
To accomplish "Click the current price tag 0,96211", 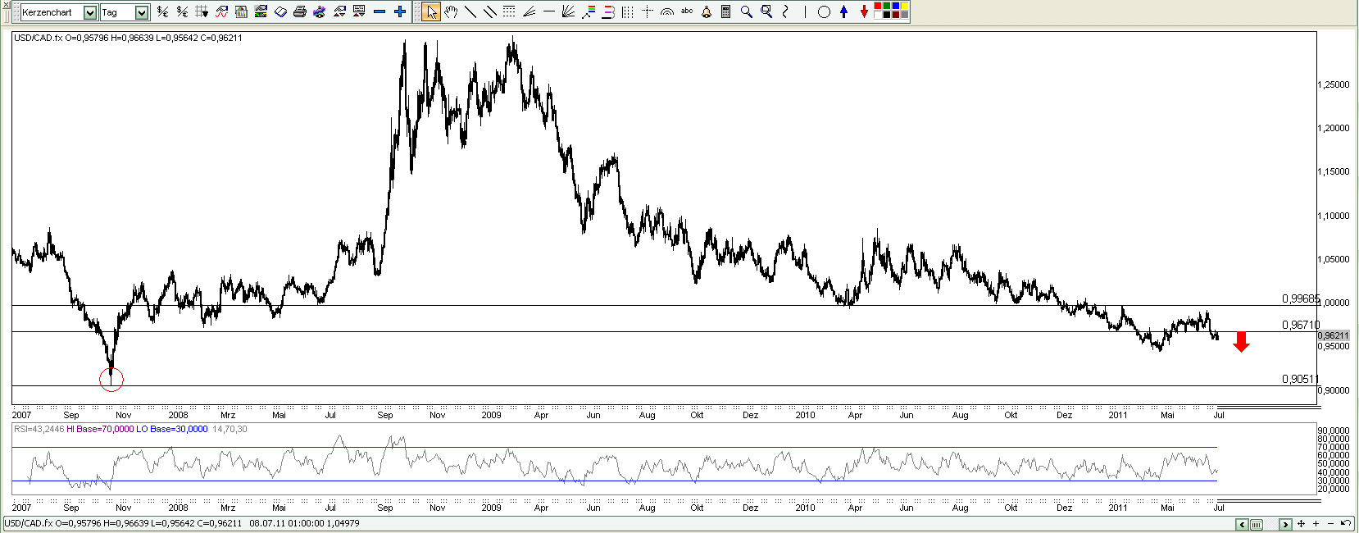I will [x=1334, y=335].
